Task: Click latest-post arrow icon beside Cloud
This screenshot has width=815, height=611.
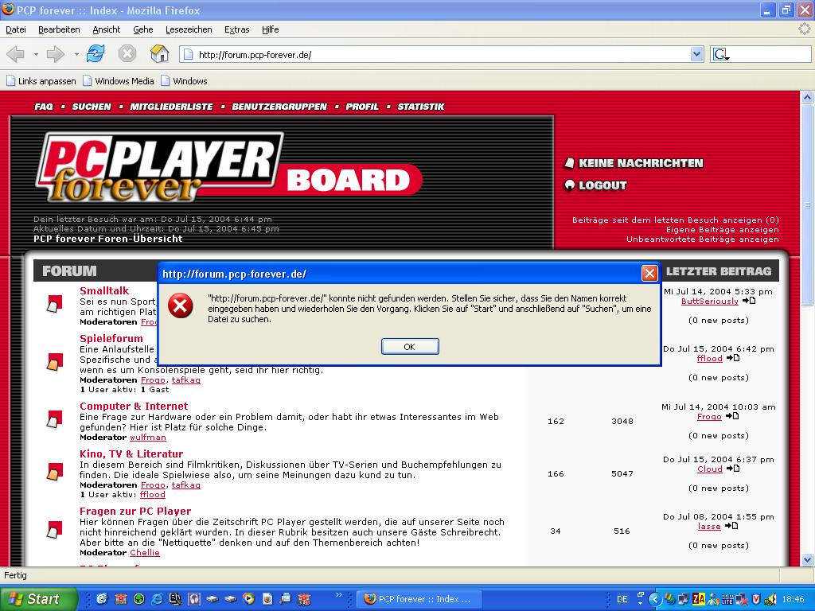Action: (x=732, y=469)
